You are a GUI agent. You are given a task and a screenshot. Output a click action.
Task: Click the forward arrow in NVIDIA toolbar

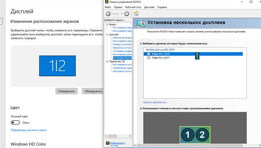(127, 14)
